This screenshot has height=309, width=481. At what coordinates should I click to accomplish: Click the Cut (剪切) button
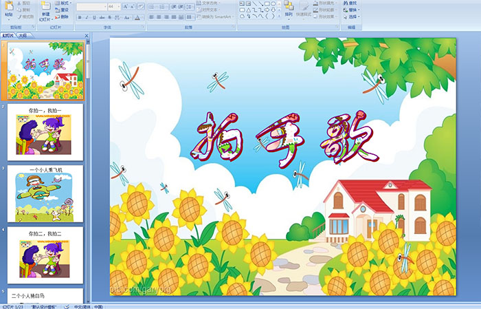24,3
